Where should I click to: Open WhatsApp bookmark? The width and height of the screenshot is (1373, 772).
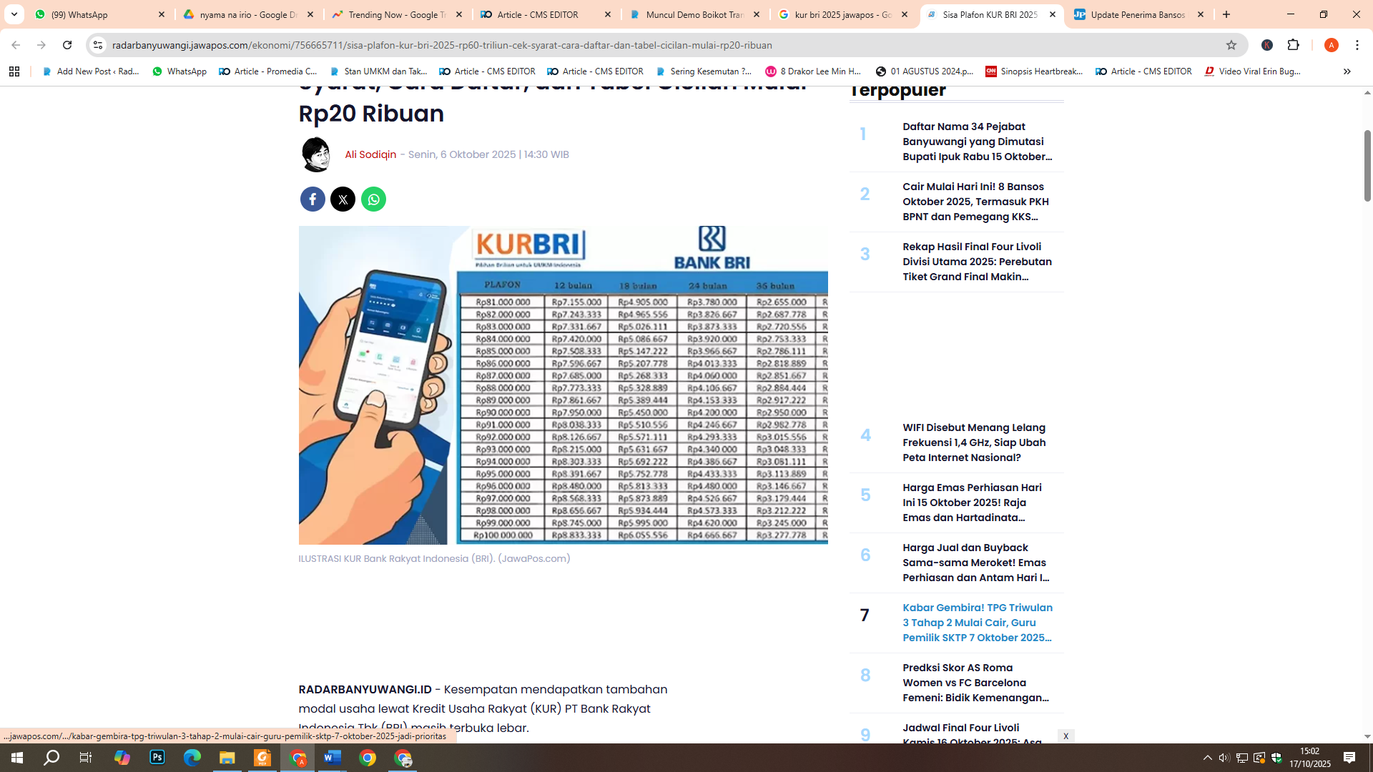tap(179, 71)
